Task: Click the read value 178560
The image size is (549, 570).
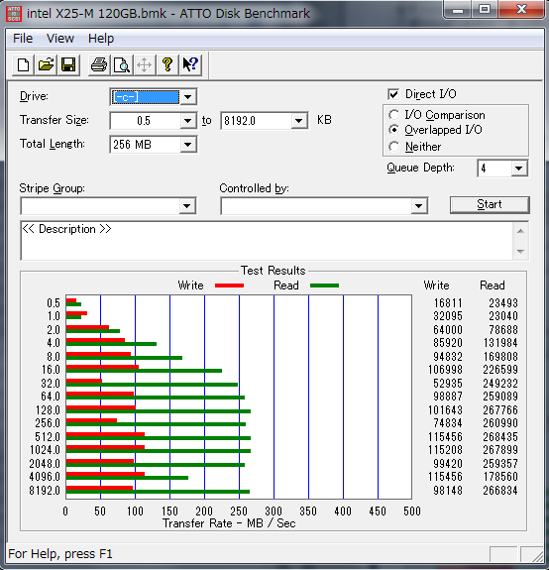Action: tap(500, 477)
